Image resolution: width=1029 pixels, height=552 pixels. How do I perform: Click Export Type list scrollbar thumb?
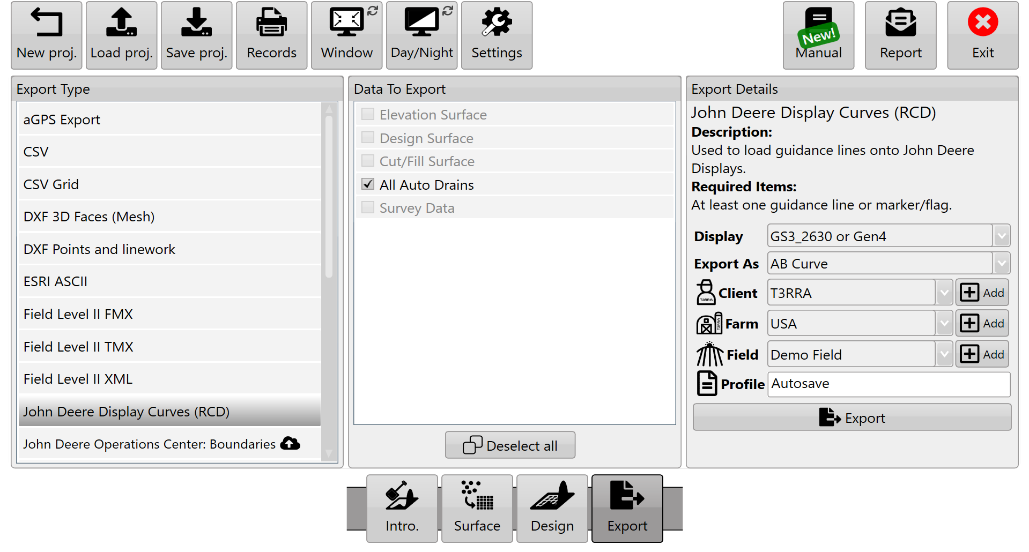(329, 196)
